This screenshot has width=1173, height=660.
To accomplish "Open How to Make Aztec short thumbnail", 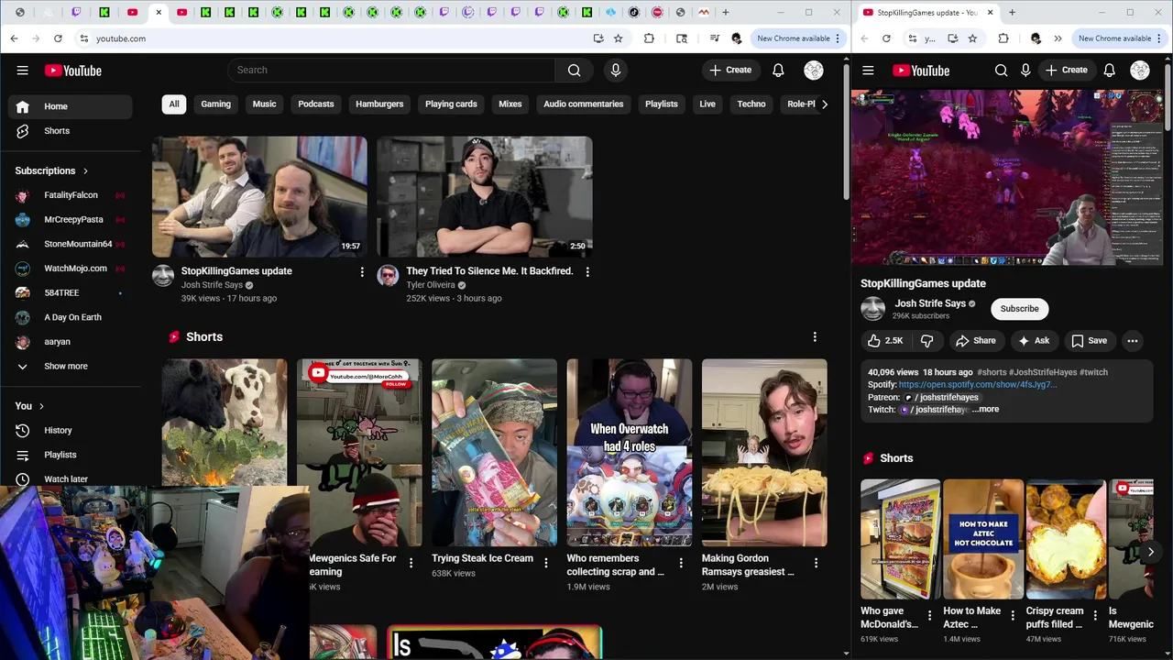I will pyautogui.click(x=983, y=539).
